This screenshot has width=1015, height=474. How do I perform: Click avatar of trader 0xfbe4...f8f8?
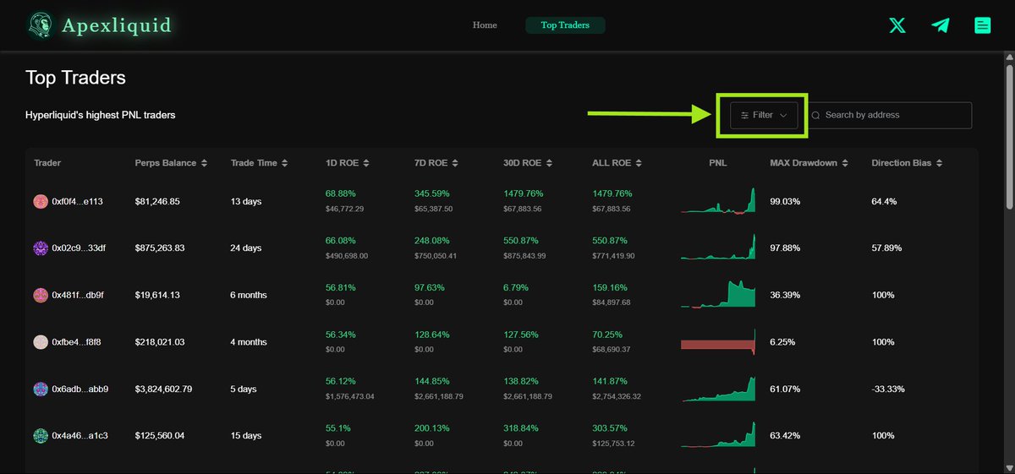click(x=40, y=342)
